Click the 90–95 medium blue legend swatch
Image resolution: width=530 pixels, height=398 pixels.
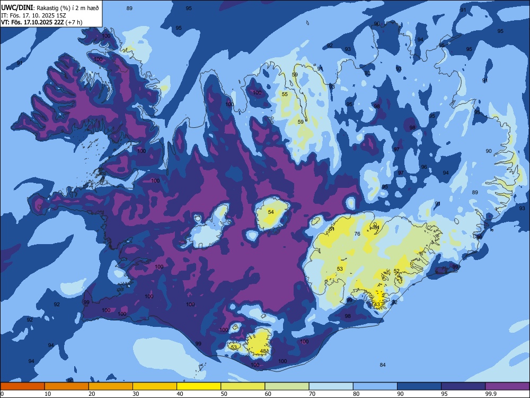pyautogui.click(x=419, y=386)
